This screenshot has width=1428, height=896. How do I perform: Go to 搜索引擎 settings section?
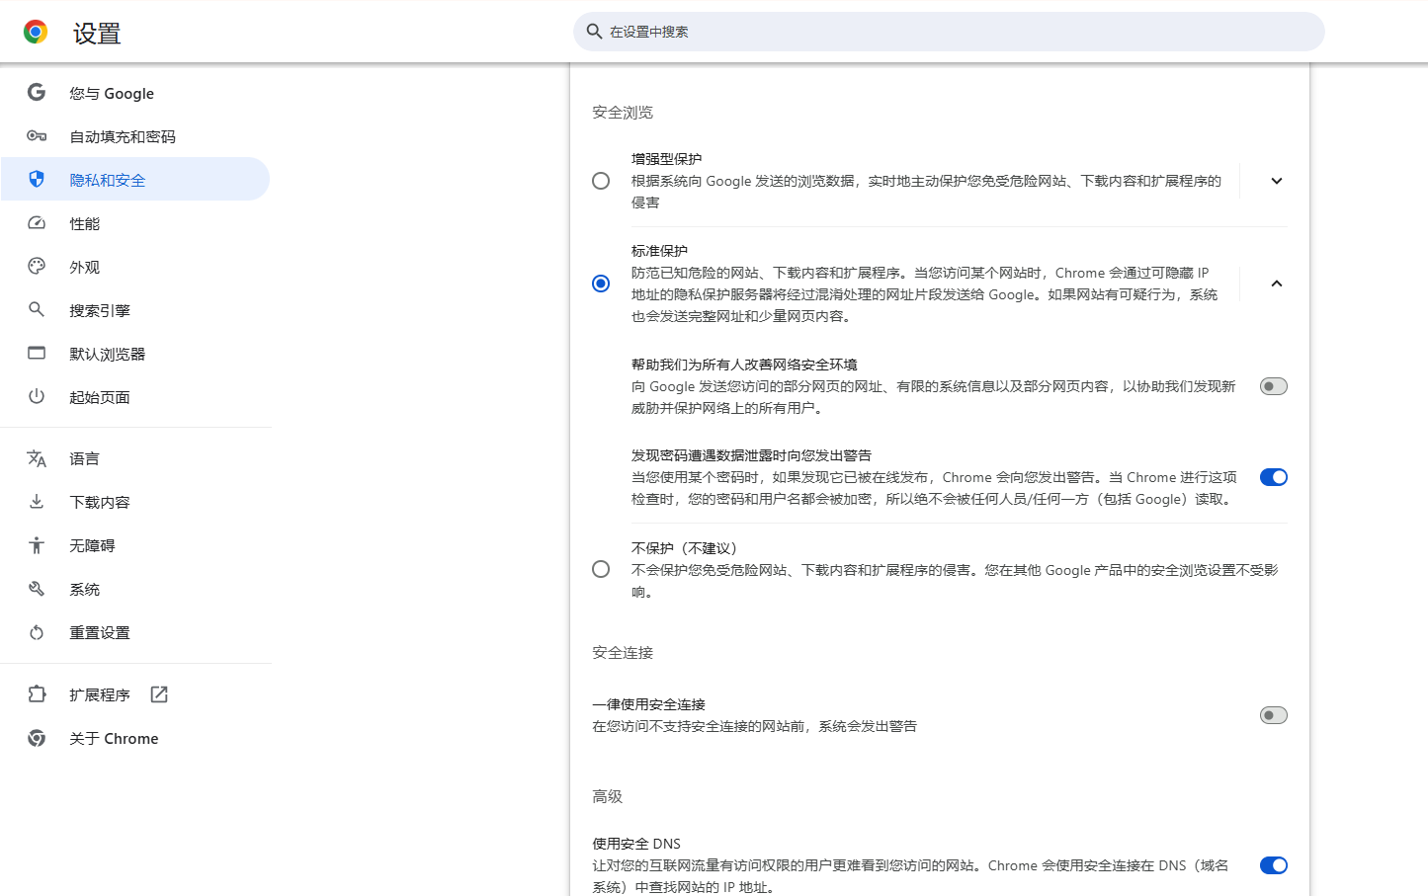[135, 310]
